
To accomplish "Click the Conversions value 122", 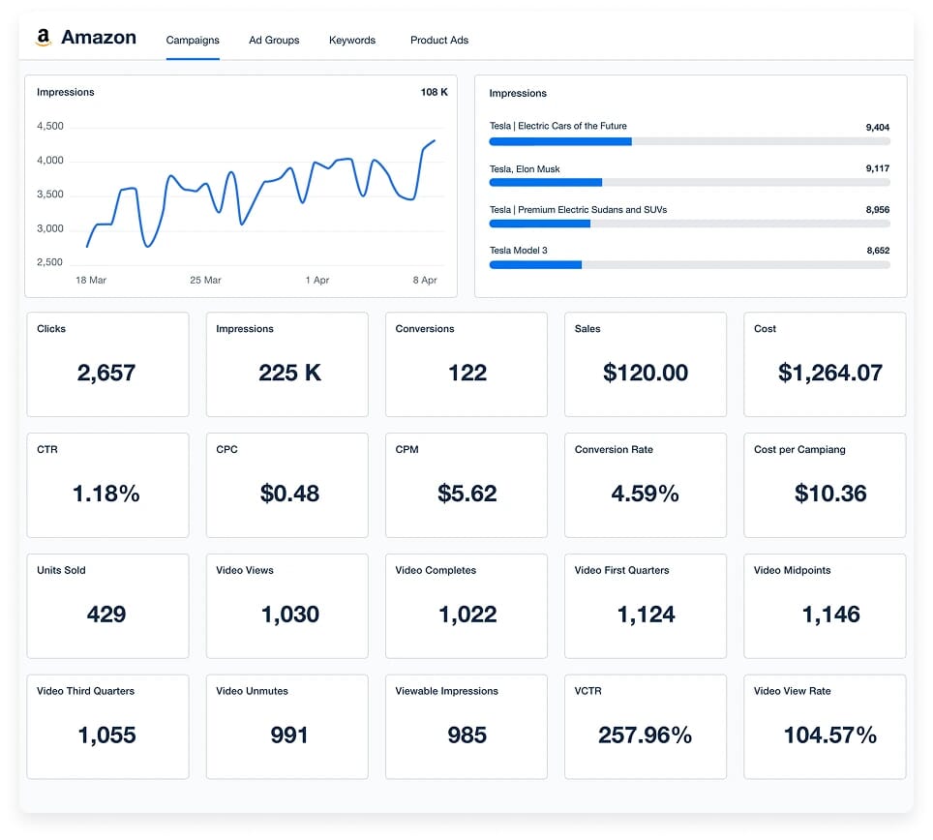I will click(x=467, y=373).
